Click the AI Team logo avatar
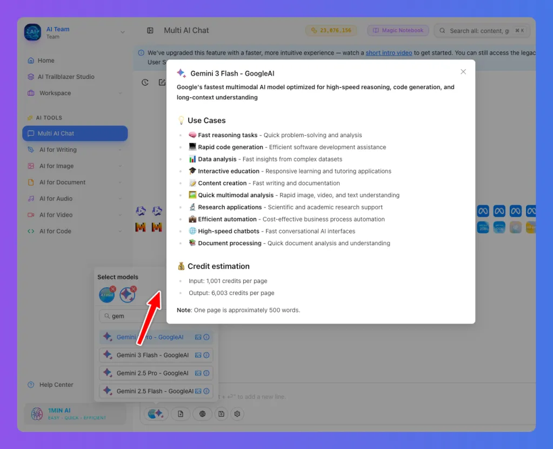 [x=33, y=32]
